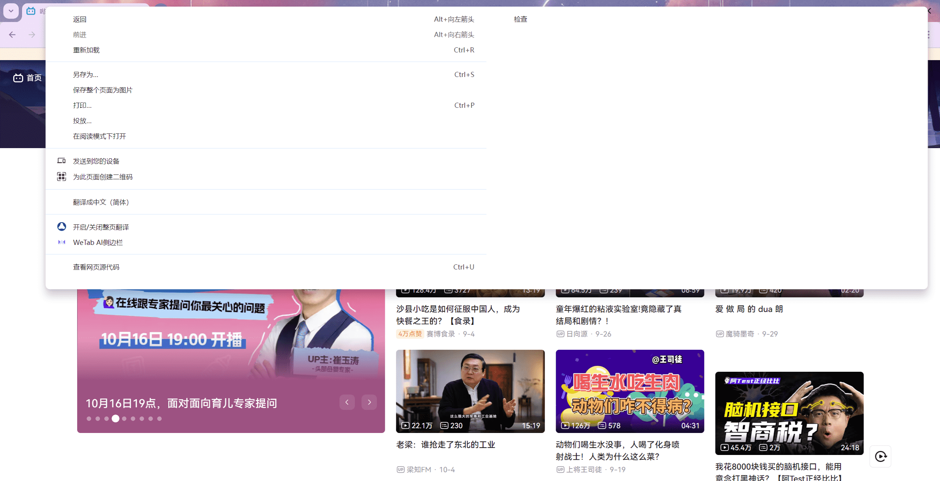Open video link 爱做局的dua朗

point(749,309)
